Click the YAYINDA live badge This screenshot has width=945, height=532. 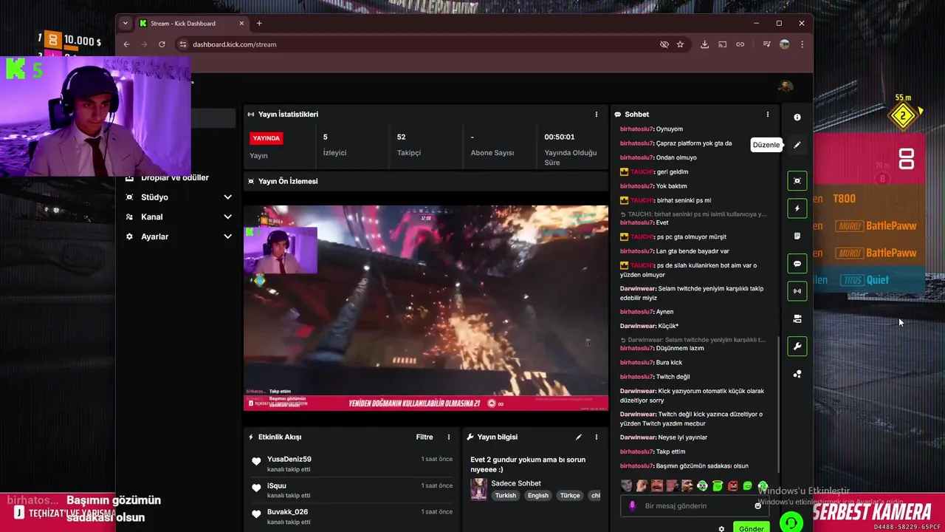pos(267,138)
